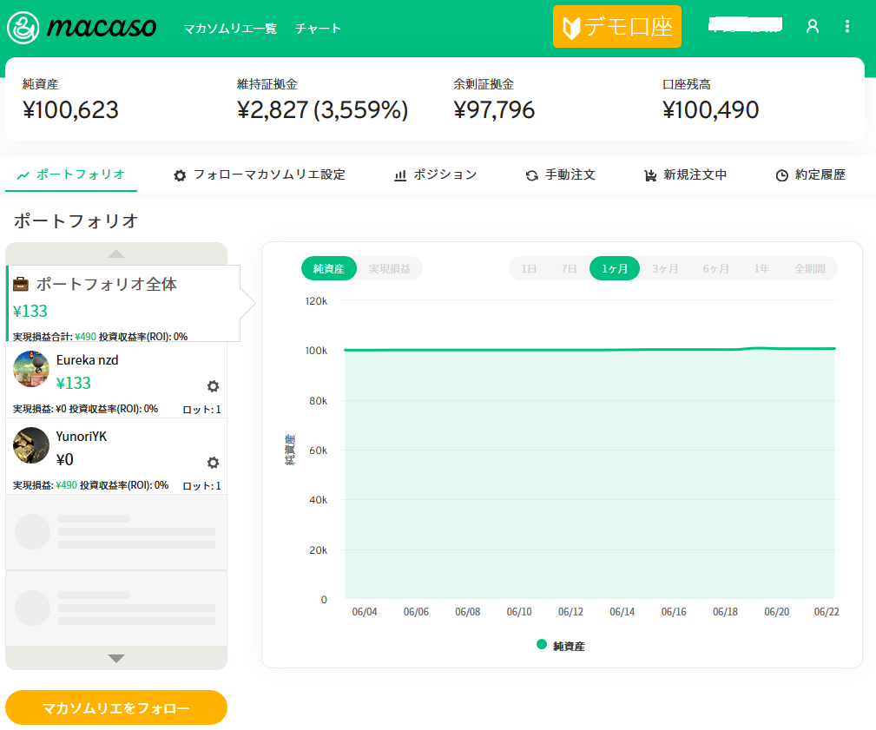Viewport: 876px width, 730px height.
Task: Click the macaso logo icon
Action: [x=23, y=27]
